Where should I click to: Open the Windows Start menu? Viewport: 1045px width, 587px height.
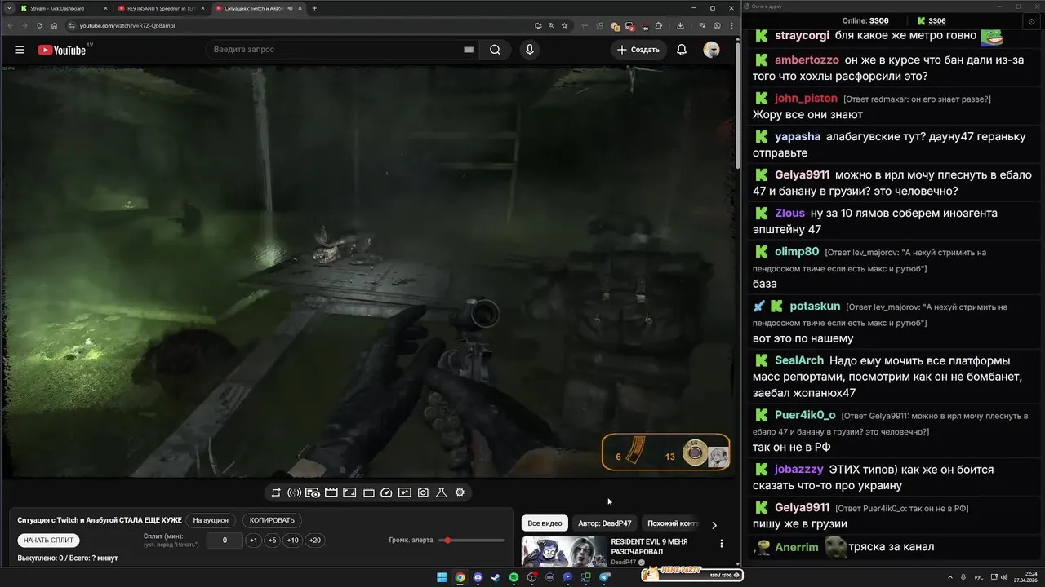tap(442, 577)
